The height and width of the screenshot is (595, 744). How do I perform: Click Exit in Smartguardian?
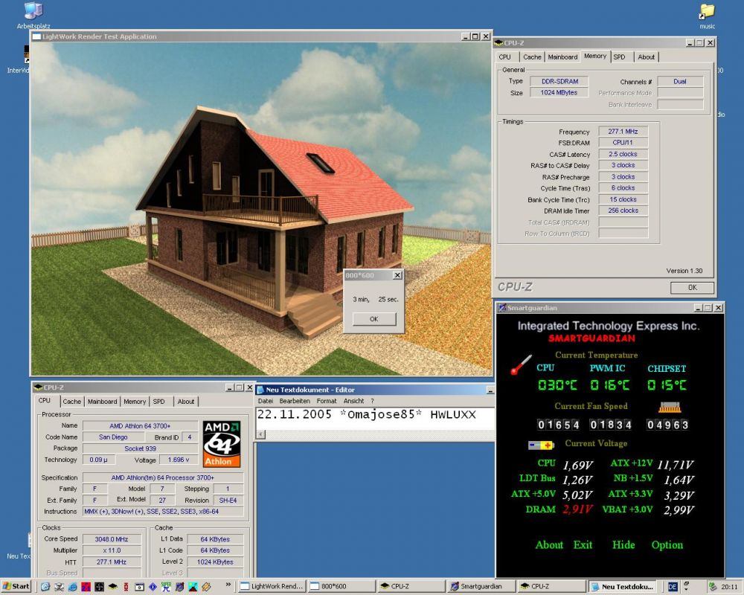(583, 544)
